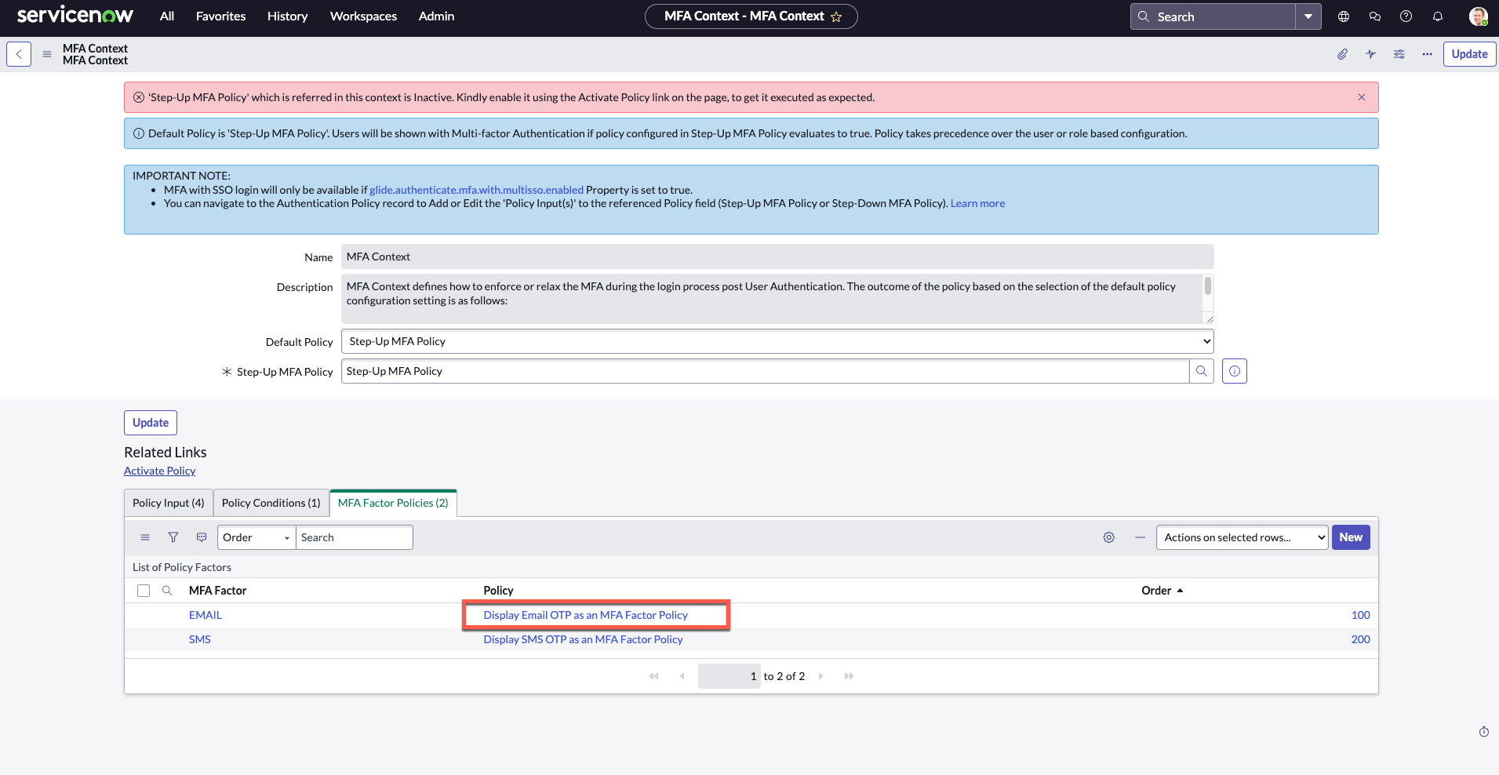The width and height of the screenshot is (1499, 775).
Task: Open the order 100 value link
Action: [1361, 615]
